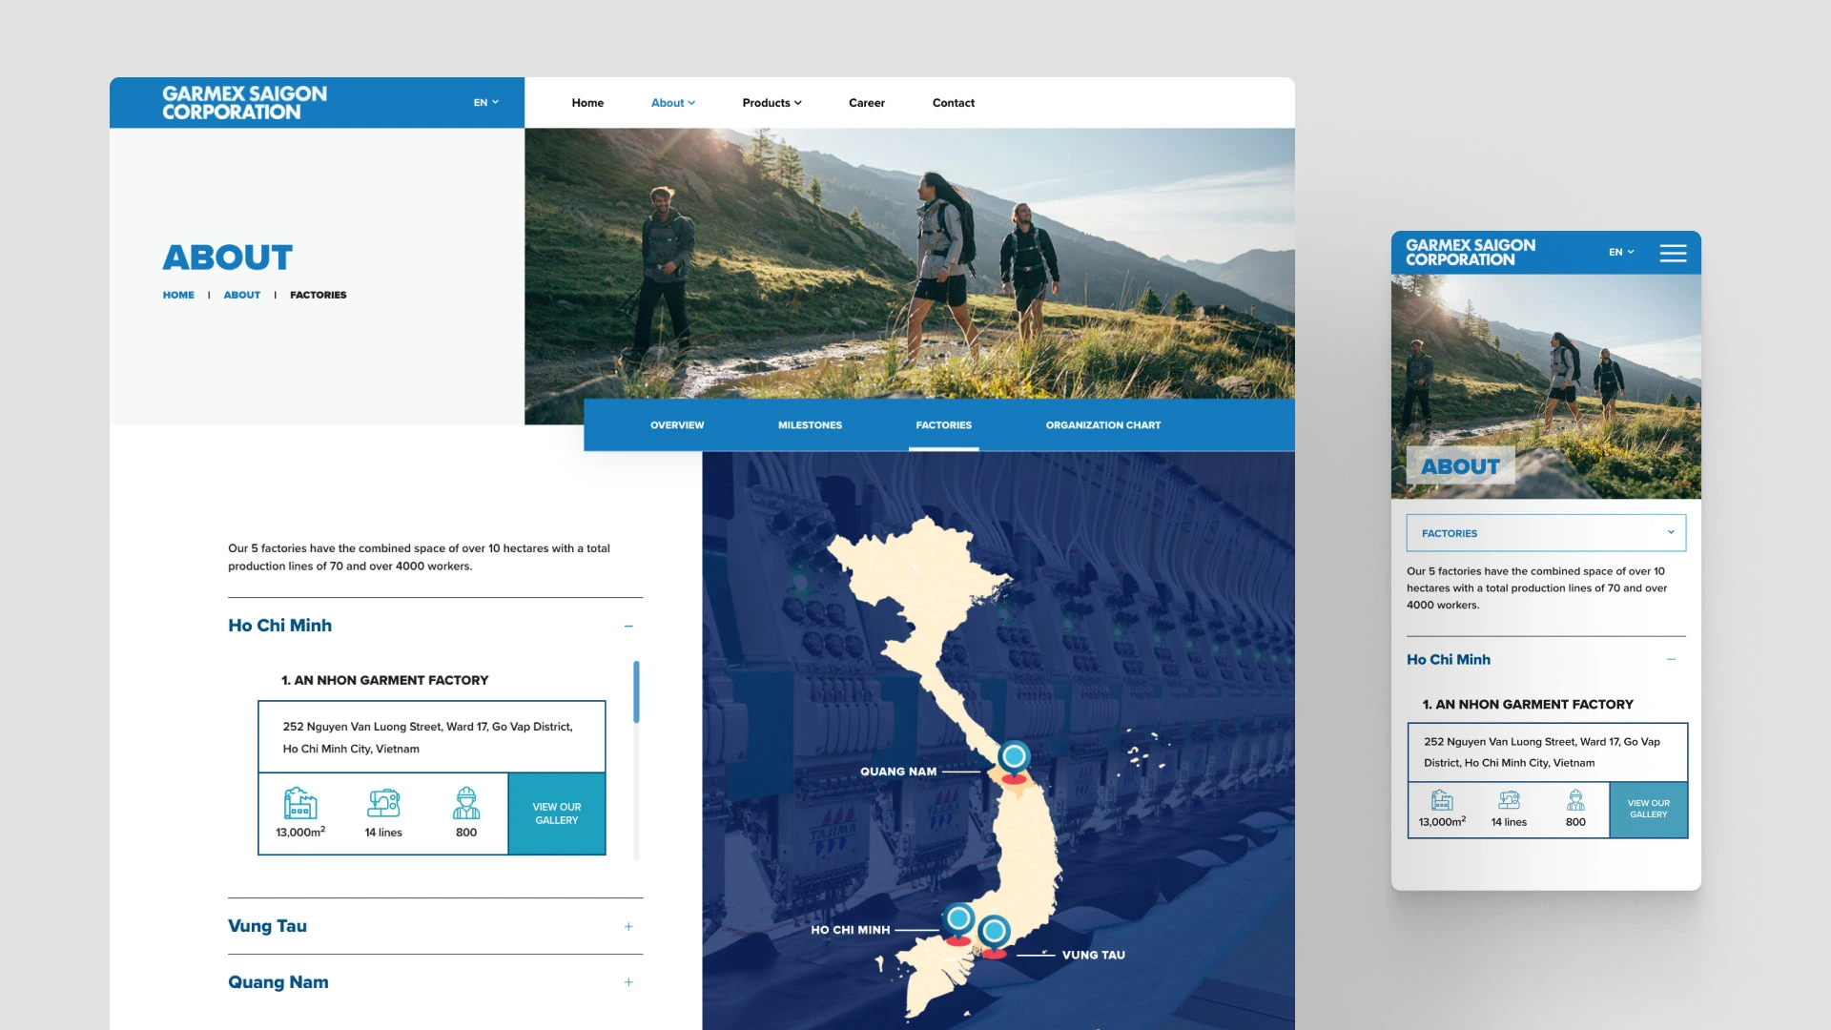Click the Quang Nam map pin
Screen dimensions: 1831x1030
pos(1014,763)
